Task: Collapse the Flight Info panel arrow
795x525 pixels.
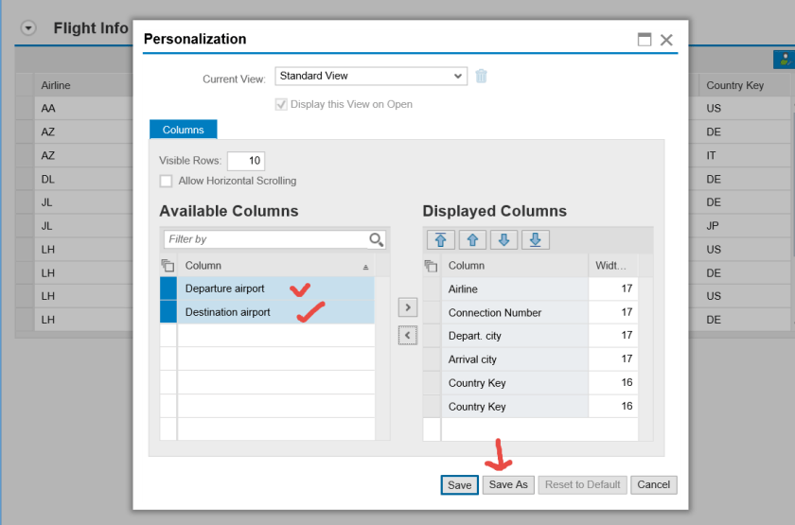Action: click(28, 28)
